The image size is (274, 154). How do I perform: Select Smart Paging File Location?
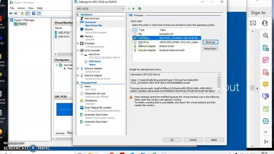tap(98, 107)
